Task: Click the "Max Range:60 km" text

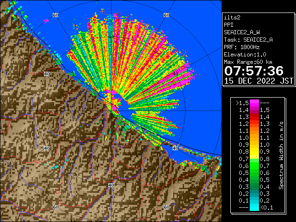Action: tap(248, 62)
